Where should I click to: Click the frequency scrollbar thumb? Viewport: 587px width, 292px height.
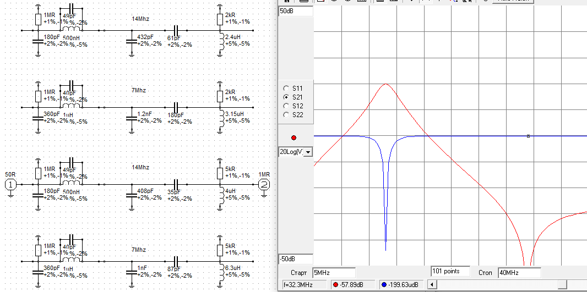(561, 284)
